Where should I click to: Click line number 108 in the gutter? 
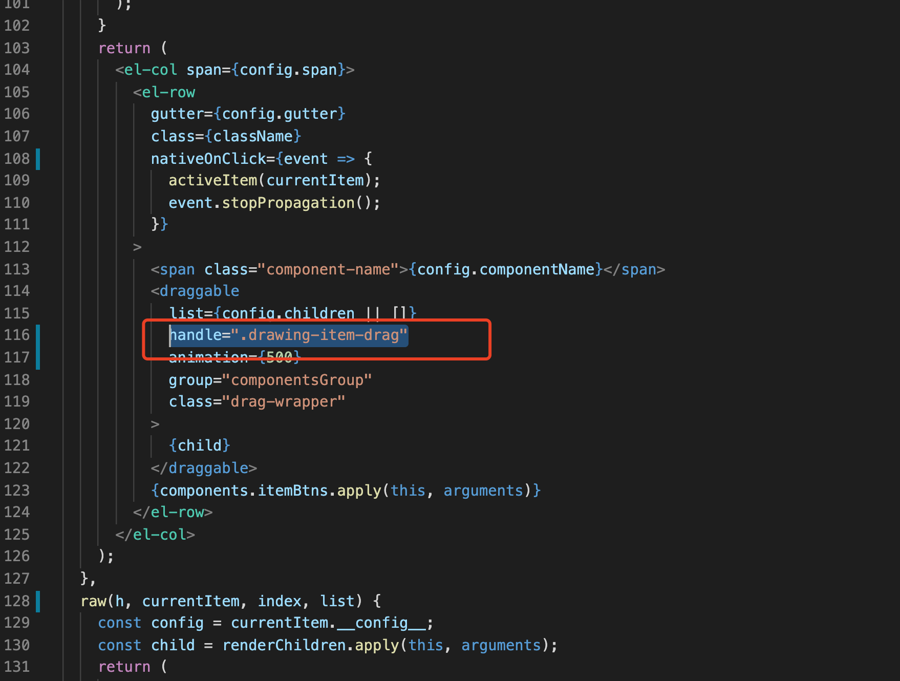point(17,159)
